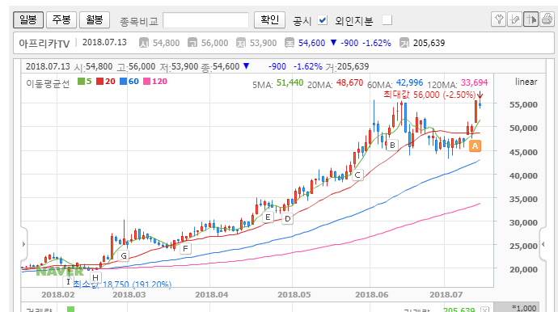Expand the chart's left side panel arrow
The height and width of the screenshot is (312, 558).
coord(23,244)
